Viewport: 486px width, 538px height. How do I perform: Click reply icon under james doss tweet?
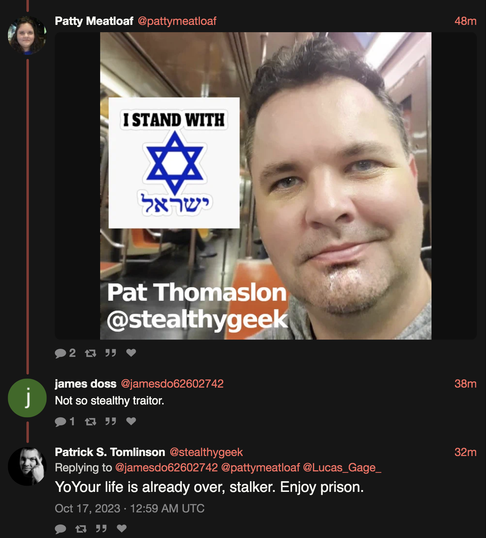(x=60, y=422)
